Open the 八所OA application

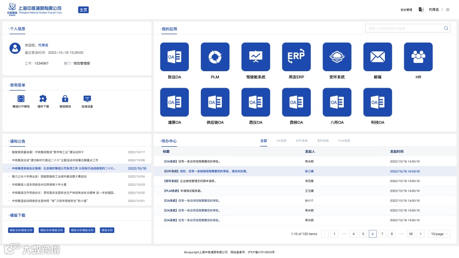[x=337, y=103]
